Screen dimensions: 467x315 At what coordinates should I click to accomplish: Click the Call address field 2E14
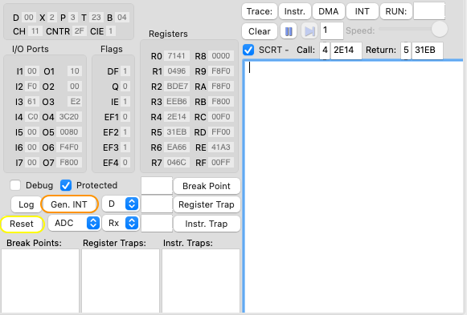[346, 50]
